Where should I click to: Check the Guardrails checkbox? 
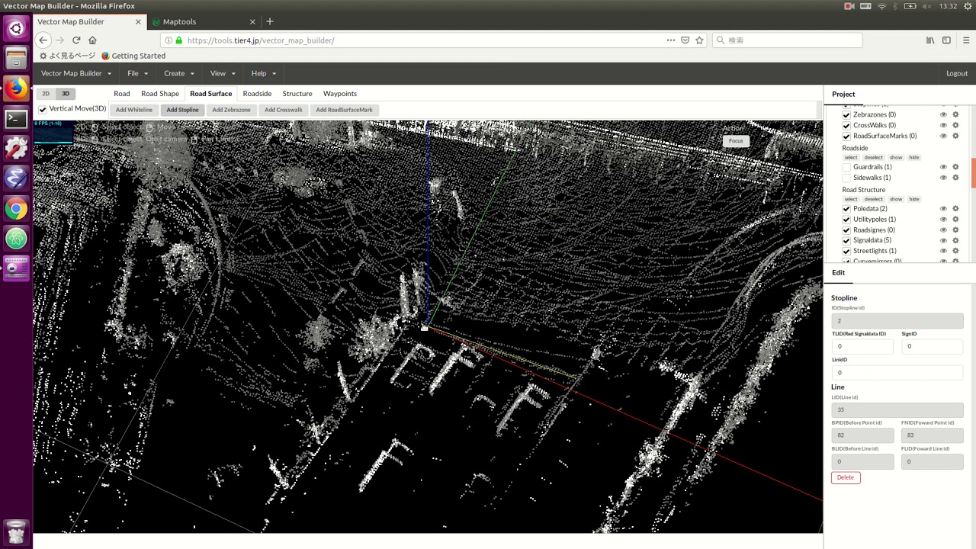(846, 167)
